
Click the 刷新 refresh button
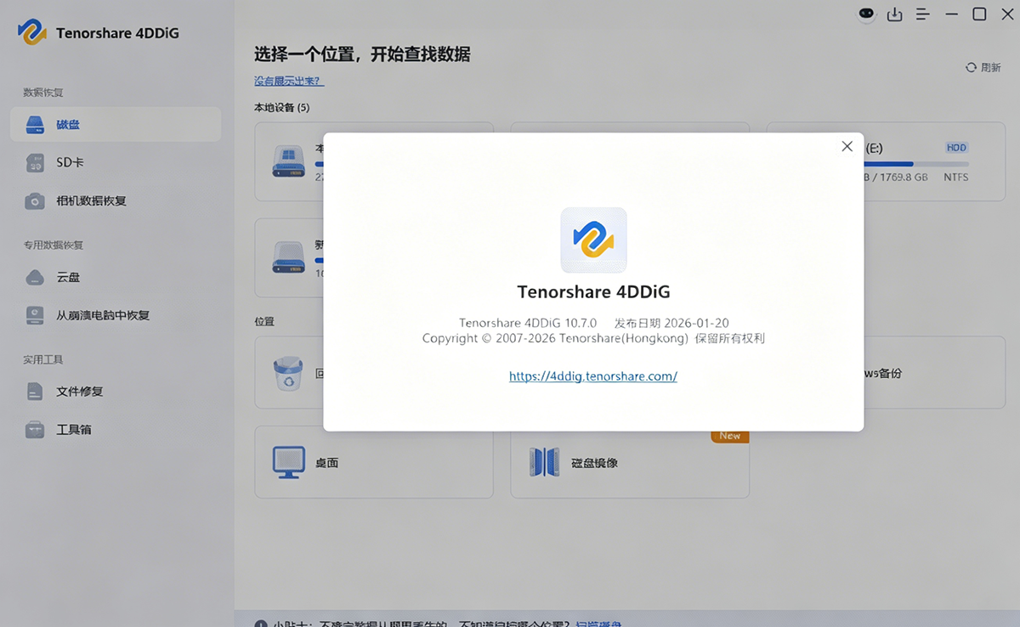click(x=983, y=67)
